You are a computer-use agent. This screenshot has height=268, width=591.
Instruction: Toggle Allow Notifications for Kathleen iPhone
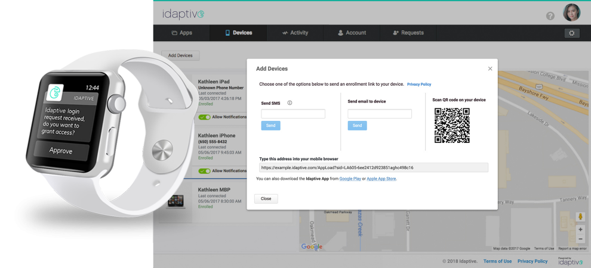pos(205,171)
